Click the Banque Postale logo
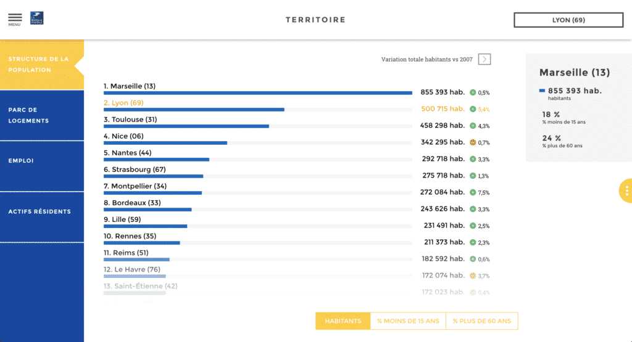Image resolution: width=632 pixels, height=342 pixels. (x=37, y=18)
